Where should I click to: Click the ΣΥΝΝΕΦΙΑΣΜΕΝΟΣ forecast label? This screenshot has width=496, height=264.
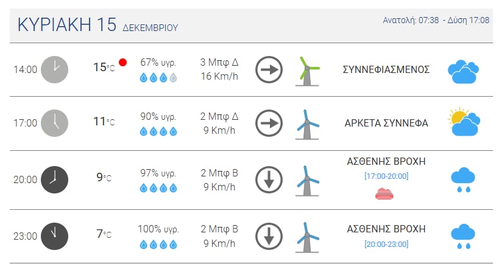click(386, 69)
